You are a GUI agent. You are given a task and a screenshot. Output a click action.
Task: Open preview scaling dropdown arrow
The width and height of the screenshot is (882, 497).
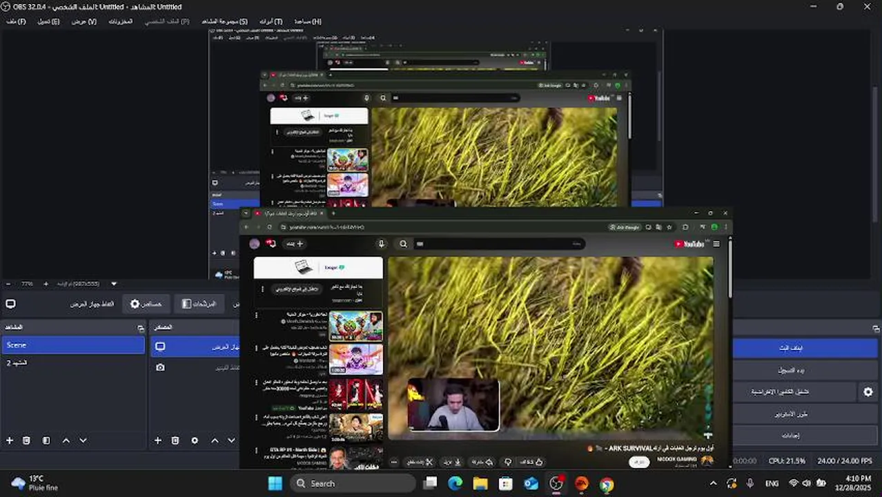coord(114,284)
